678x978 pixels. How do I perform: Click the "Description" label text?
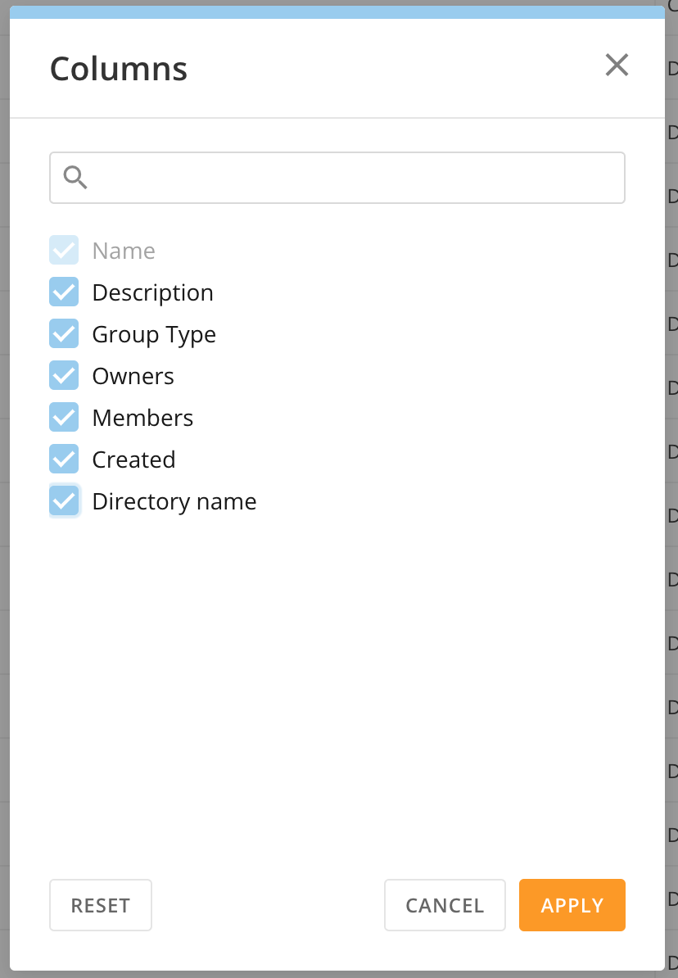pyautogui.click(x=152, y=292)
